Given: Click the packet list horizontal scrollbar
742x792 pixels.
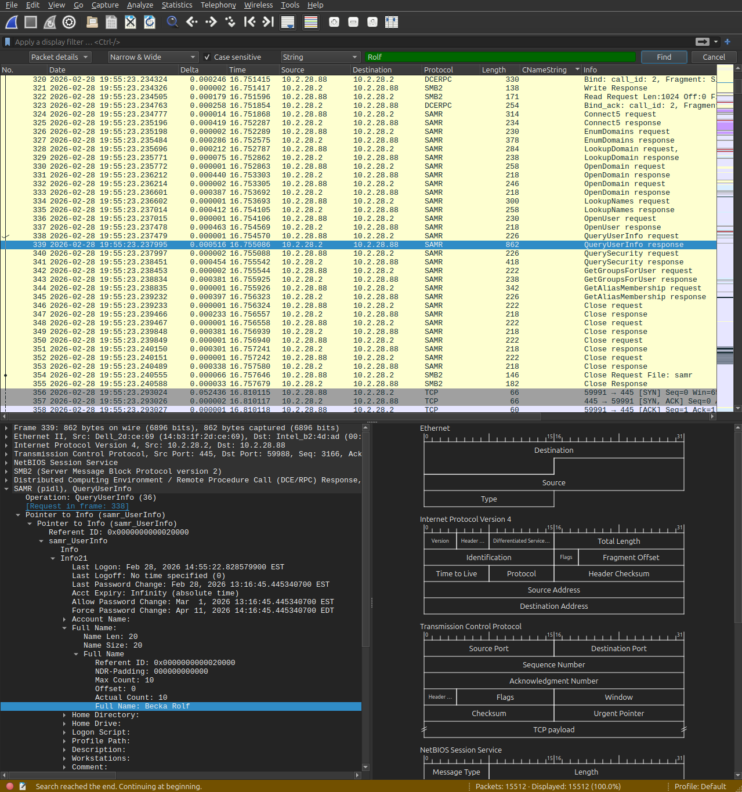Looking at the screenshot, I should tap(273, 416).
